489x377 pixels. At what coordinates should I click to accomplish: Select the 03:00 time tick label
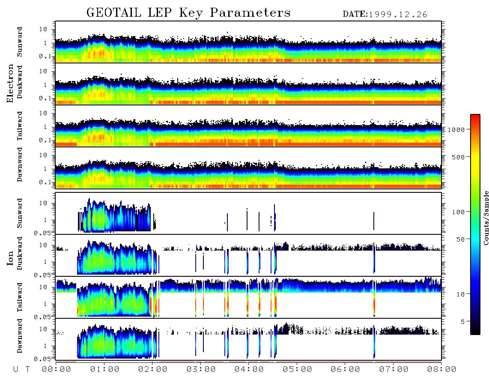click(x=201, y=370)
